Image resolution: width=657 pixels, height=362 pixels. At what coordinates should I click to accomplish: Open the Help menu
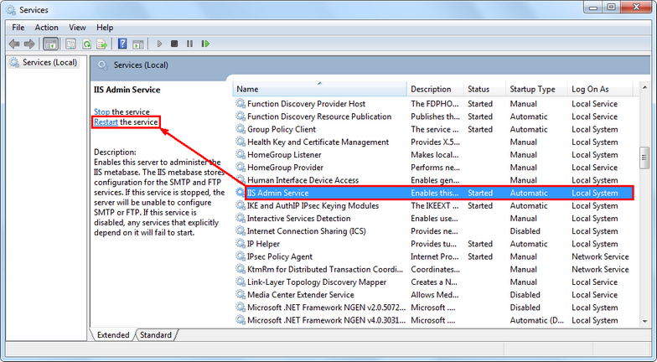click(x=105, y=28)
